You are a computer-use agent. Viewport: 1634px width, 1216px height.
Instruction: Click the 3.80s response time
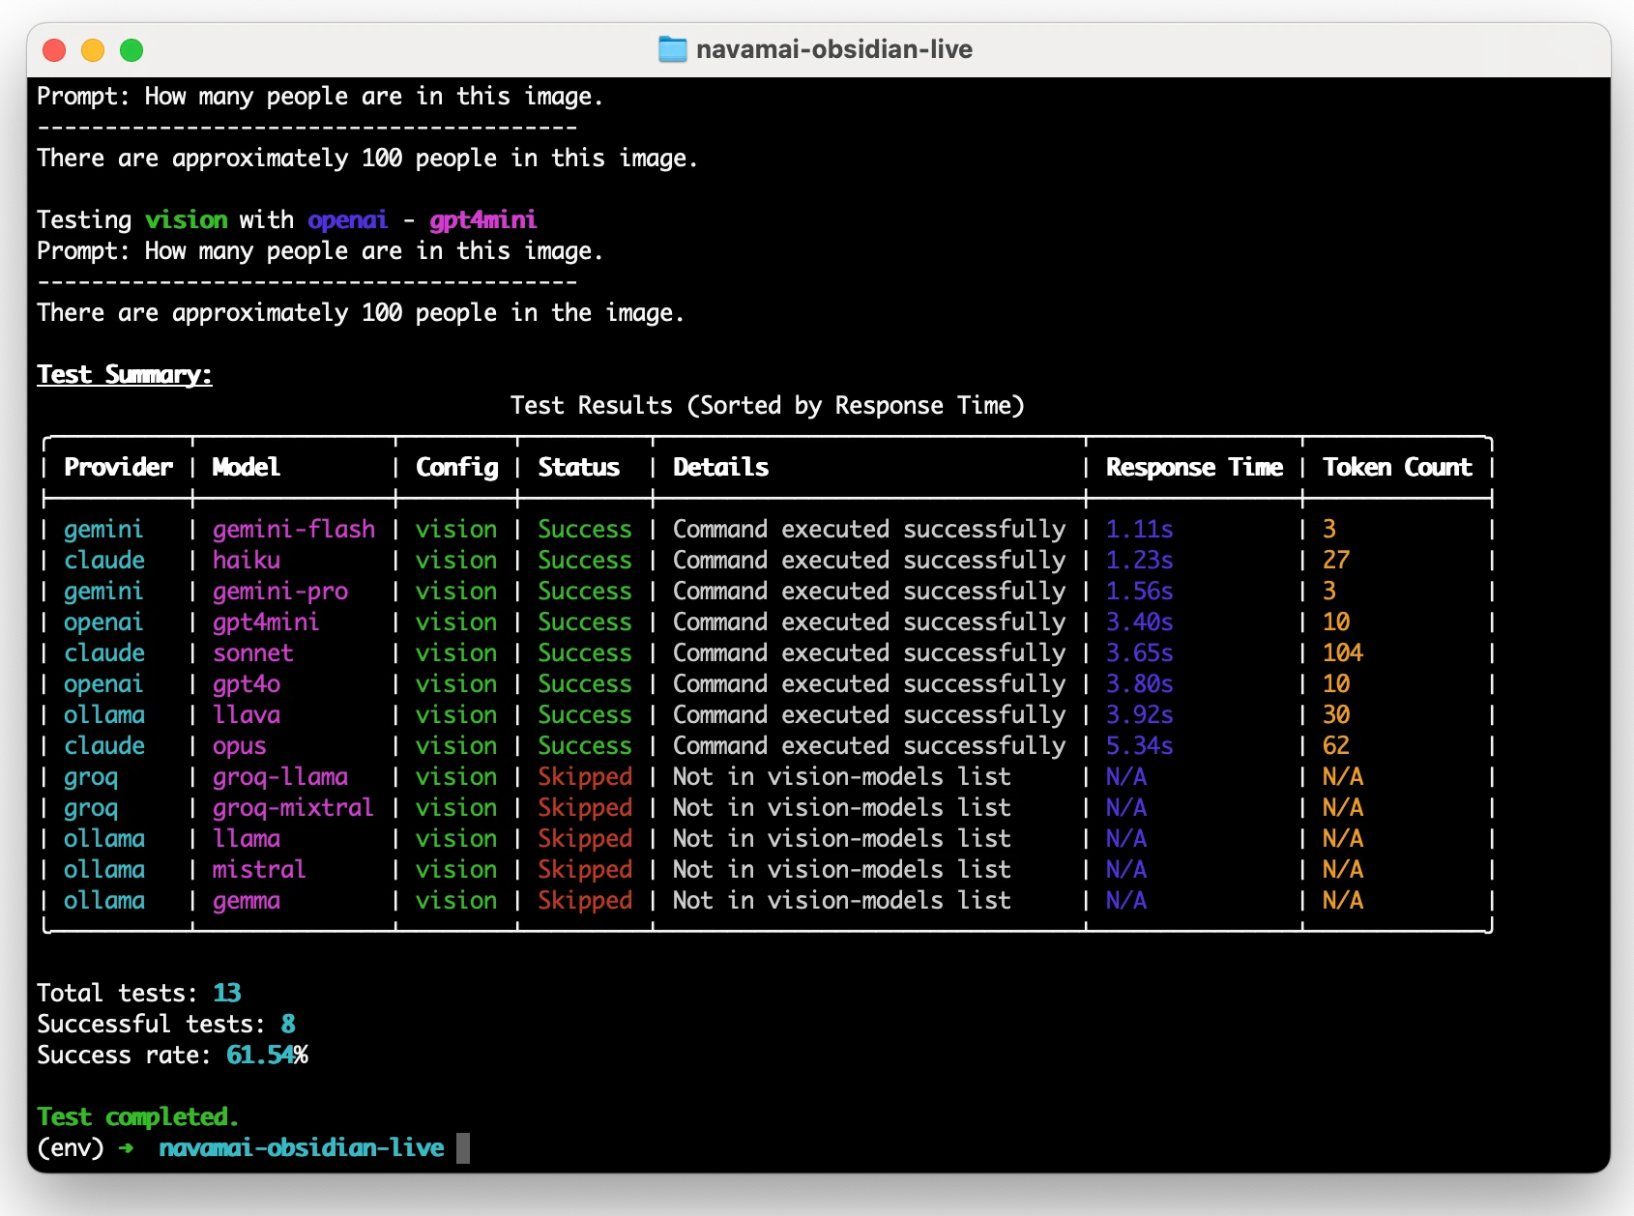coord(1140,683)
